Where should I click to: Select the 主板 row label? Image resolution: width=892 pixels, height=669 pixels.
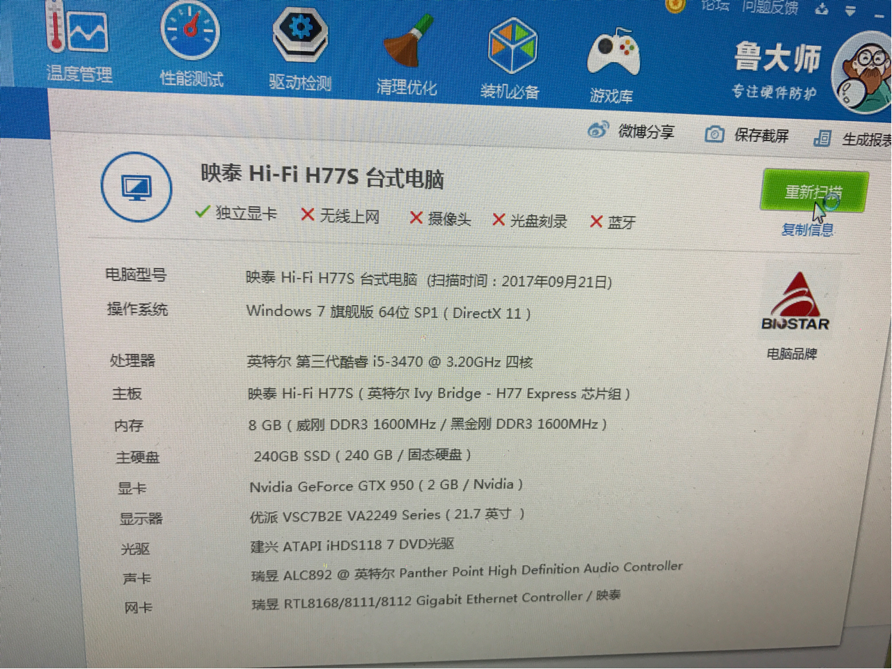pos(127,394)
